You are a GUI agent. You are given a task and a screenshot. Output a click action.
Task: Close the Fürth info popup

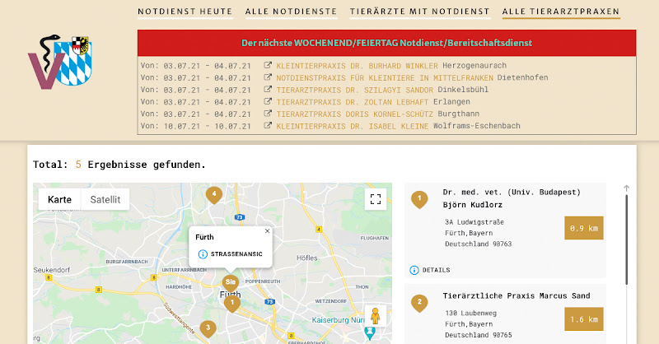coord(267,231)
